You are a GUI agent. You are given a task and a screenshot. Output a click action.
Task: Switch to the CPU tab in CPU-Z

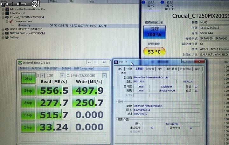click(x=120, y=69)
